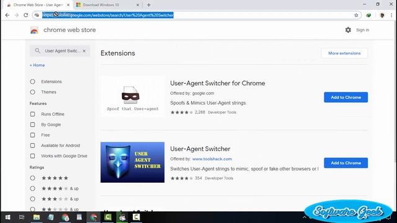The width and height of the screenshot is (397, 223).
Task: Open the green shield extension icon
Action: [x=368, y=15]
